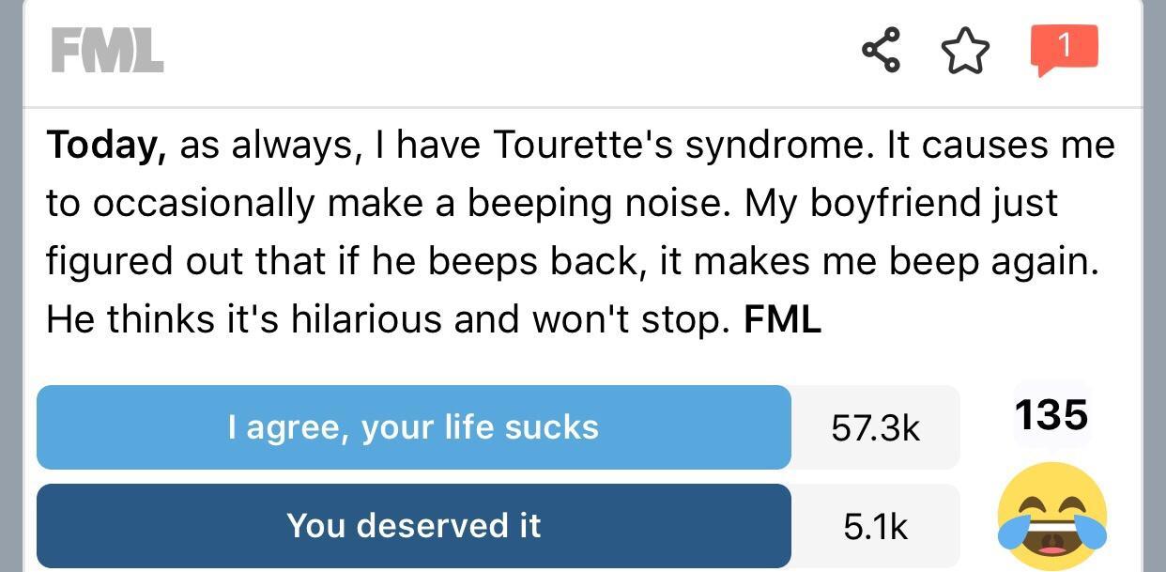Viewport: 1166px width, 572px height.
Task: Vote 'I agree, your life sucks'
Action: tap(413, 427)
